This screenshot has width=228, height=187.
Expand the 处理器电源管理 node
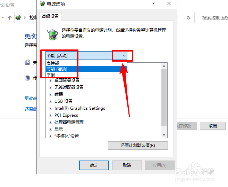click(x=50, y=122)
